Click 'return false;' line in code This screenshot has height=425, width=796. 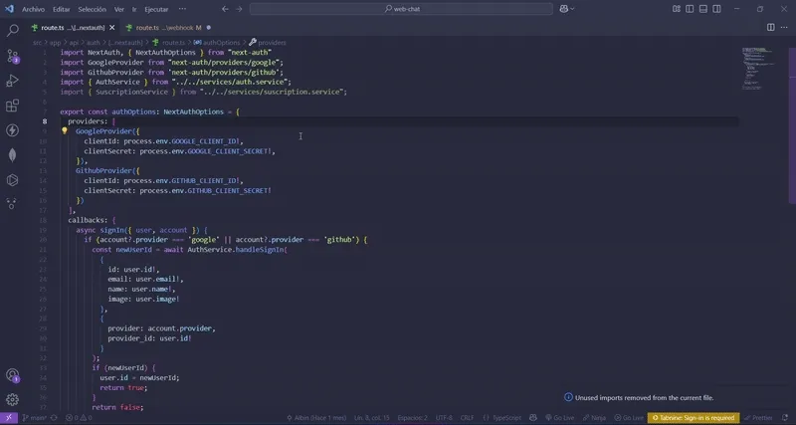[117, 407]
